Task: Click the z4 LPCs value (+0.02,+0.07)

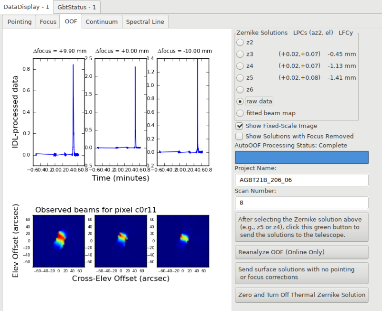Action: coord(299,66)
